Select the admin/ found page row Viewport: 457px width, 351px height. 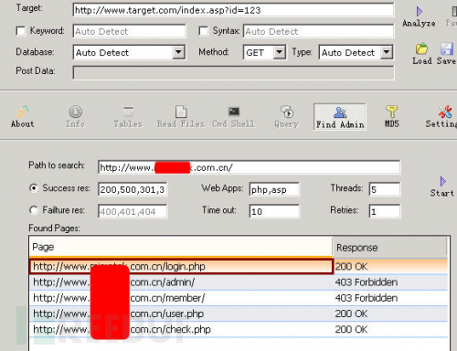(x=239, y=282)
